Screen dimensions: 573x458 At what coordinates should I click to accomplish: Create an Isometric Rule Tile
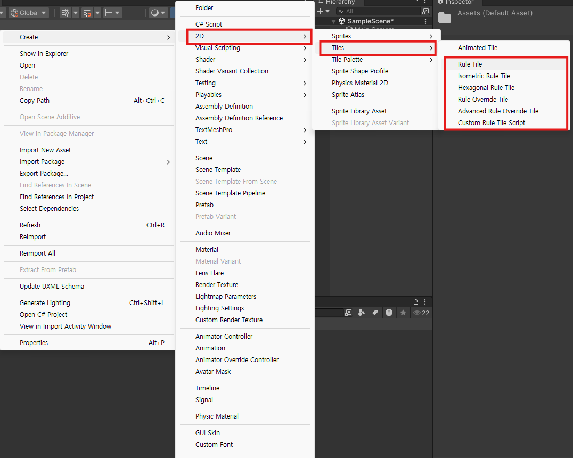pos(505,76)
